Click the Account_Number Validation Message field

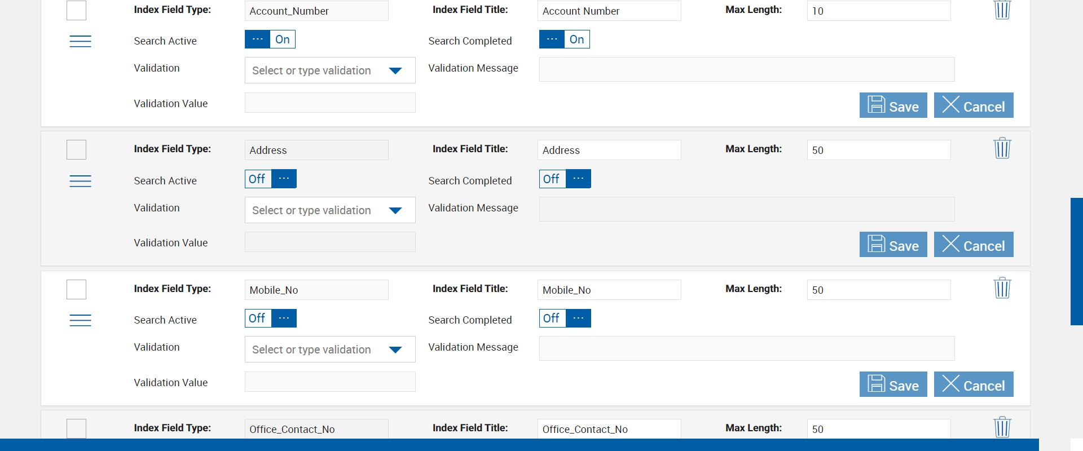point(746,69)
